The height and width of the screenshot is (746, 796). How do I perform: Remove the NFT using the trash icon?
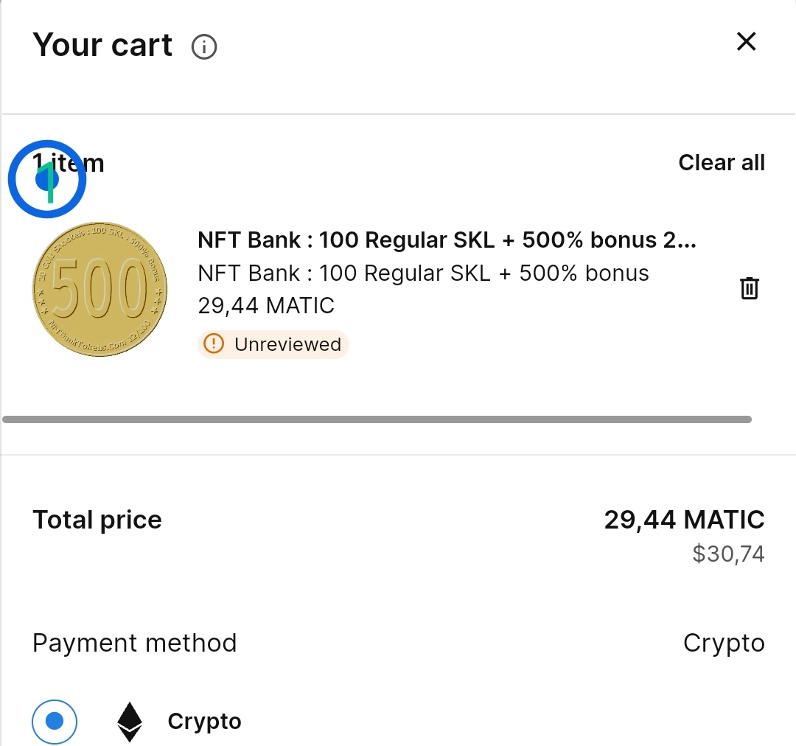point(749,288)
